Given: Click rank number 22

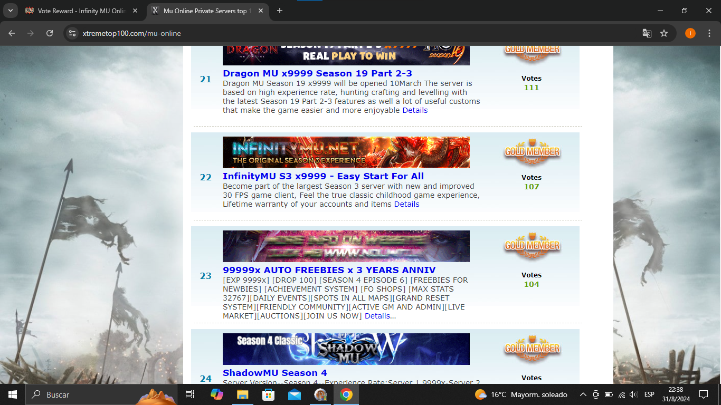Looking at the screenshot, I should [x=205, y=177].
